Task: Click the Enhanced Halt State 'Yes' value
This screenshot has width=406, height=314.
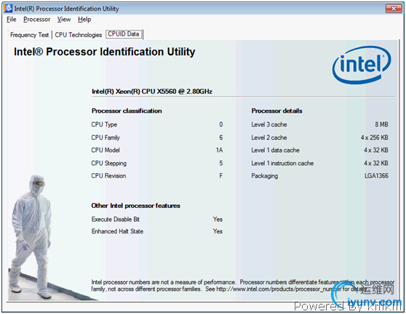Action: click(218, 231)
